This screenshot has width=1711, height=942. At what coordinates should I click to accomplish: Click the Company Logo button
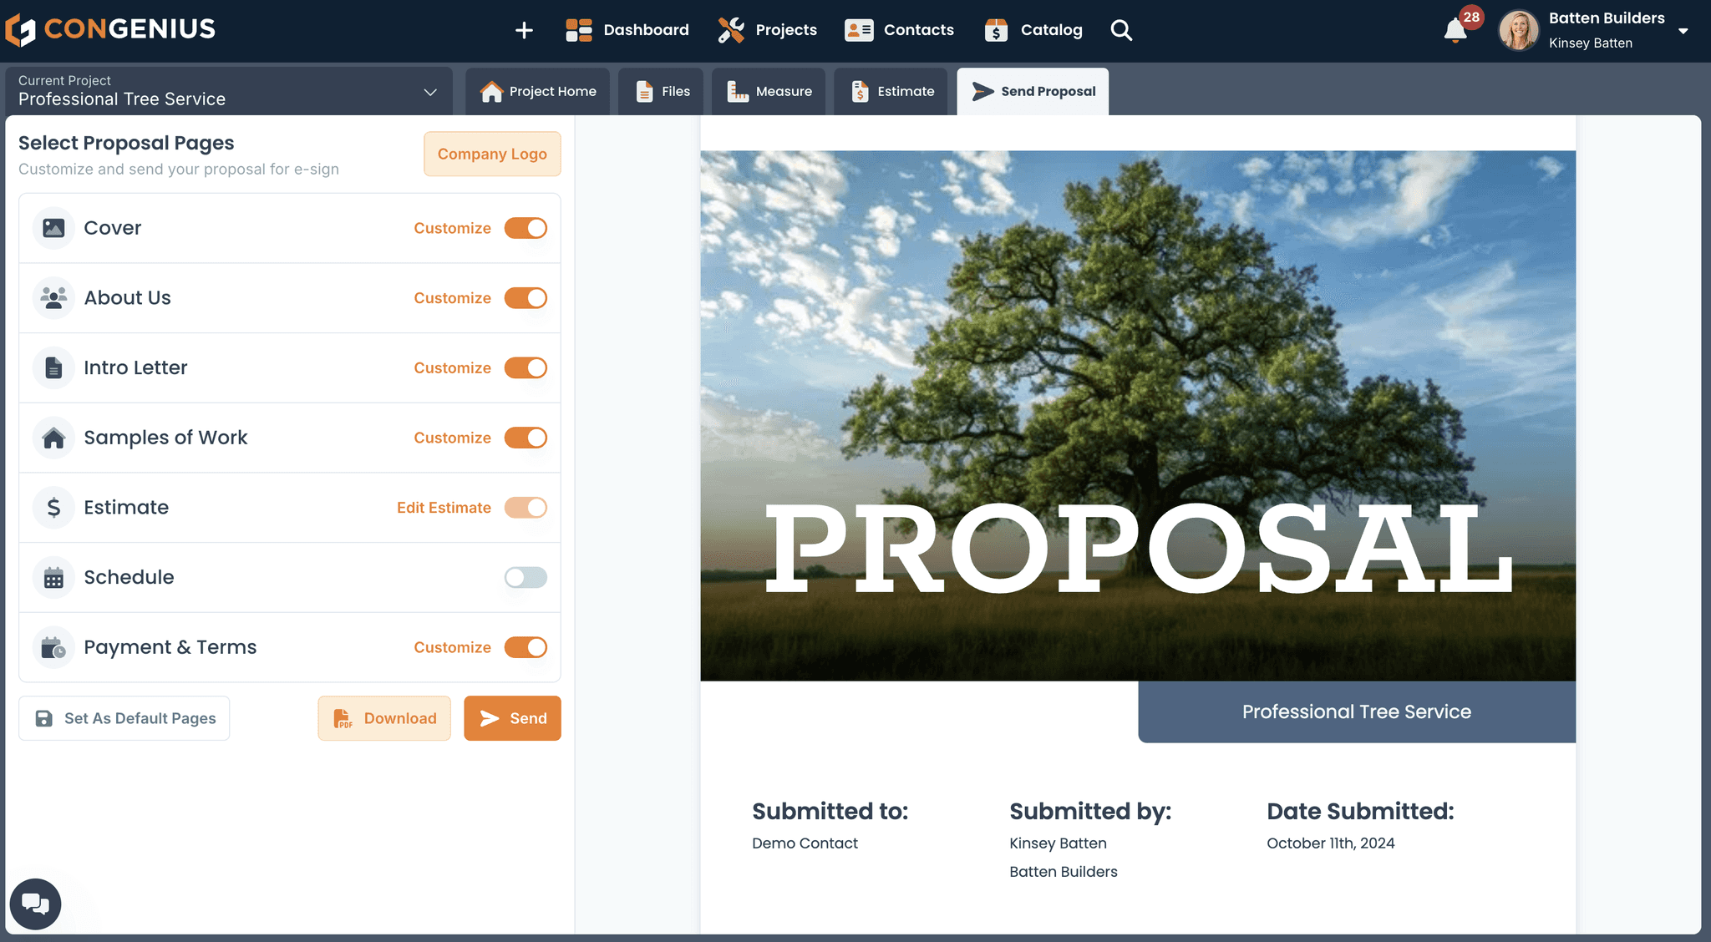(492, 153)
